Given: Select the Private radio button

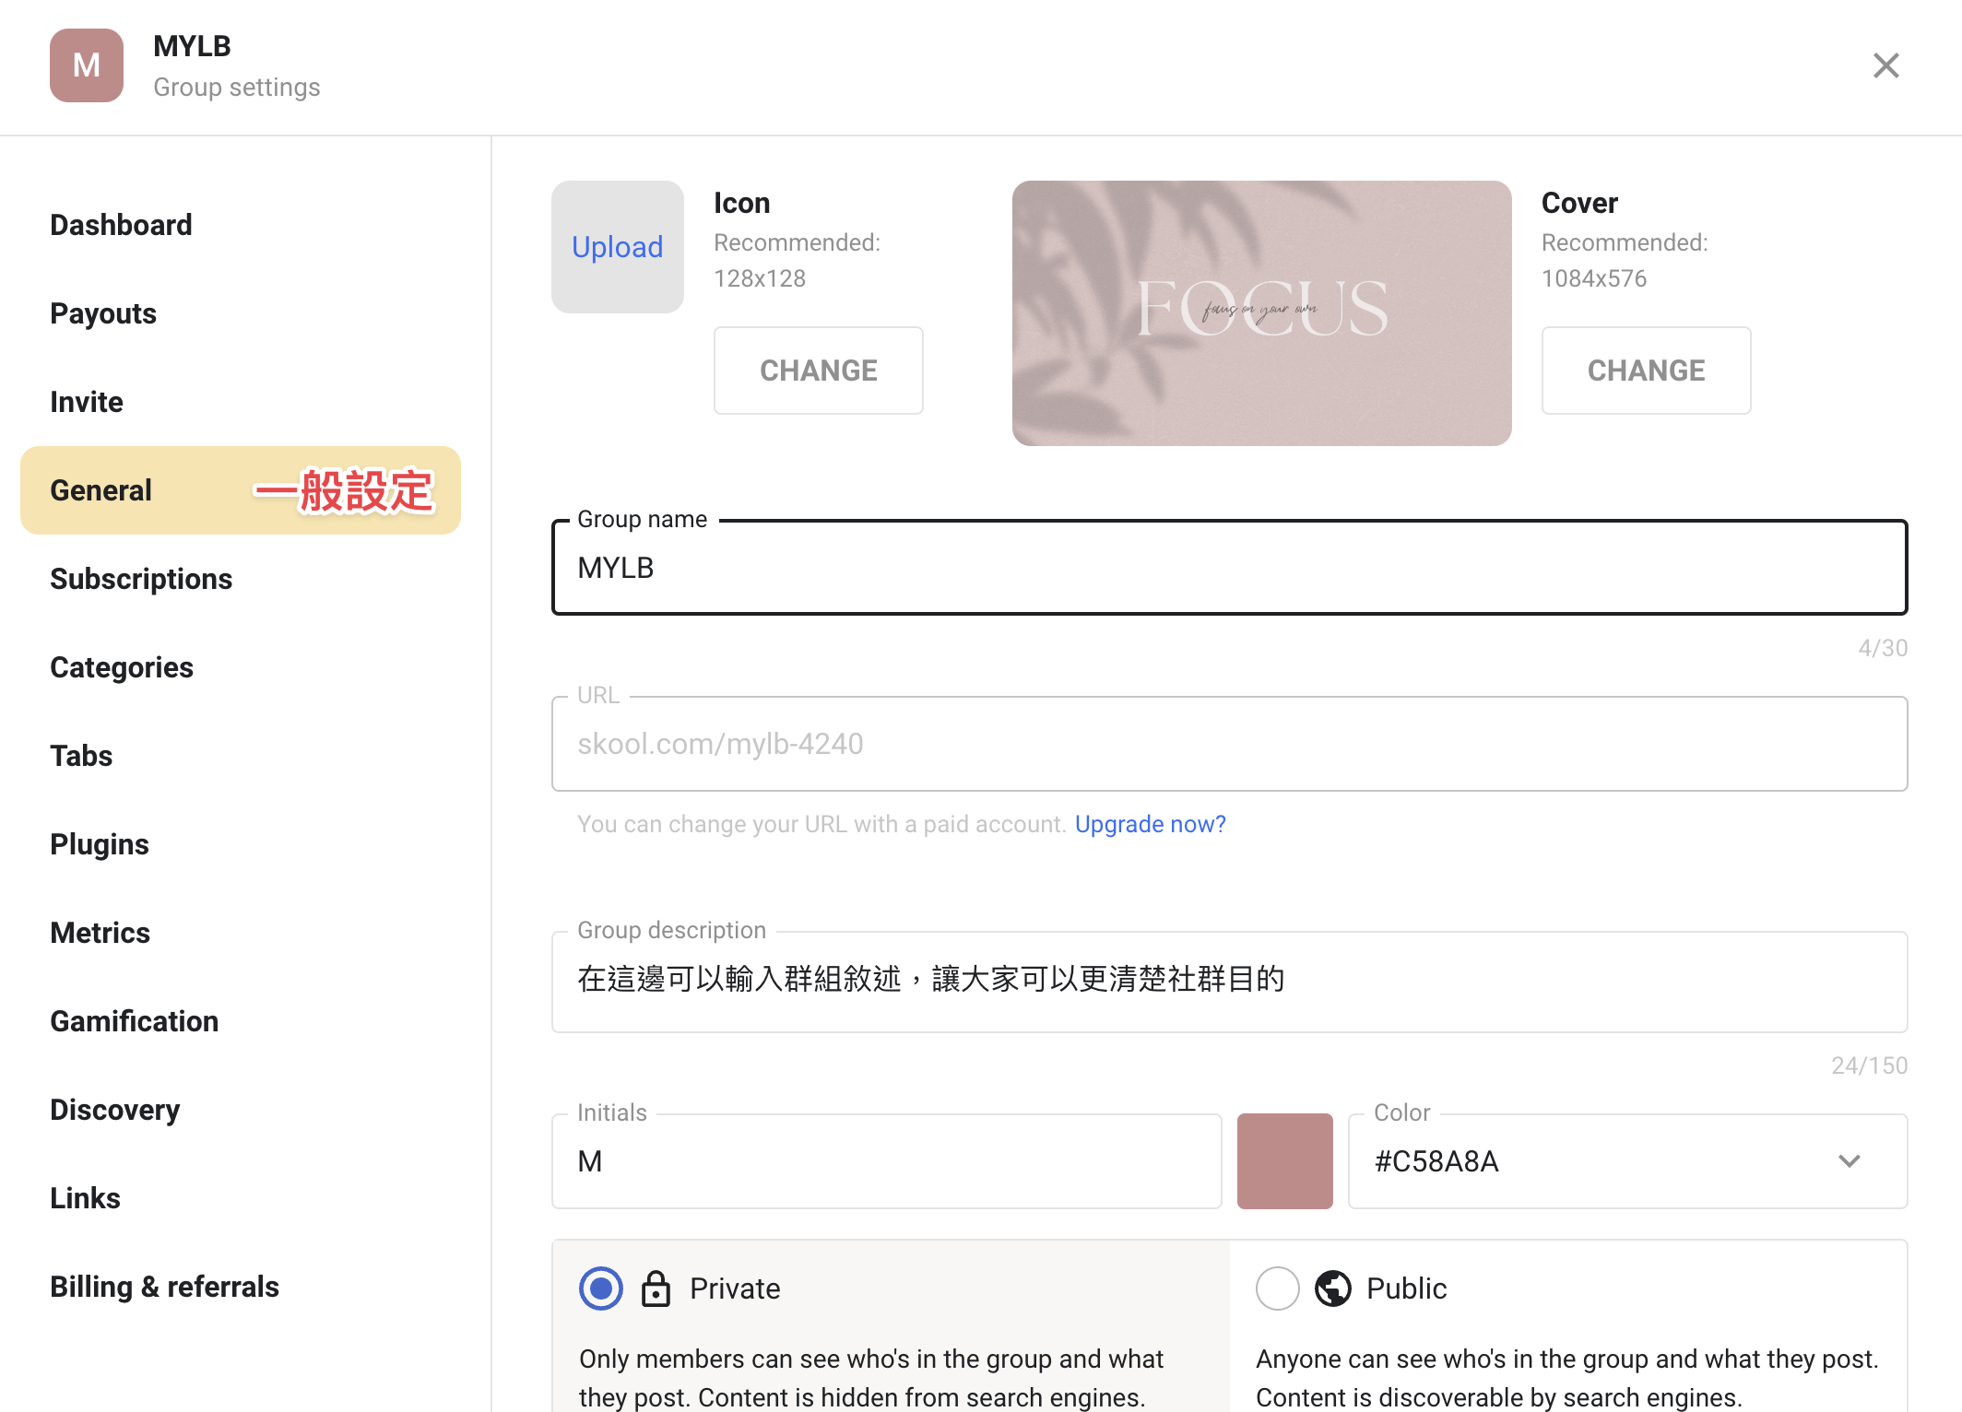Looking at the screenshot, I should (601, 1288).
